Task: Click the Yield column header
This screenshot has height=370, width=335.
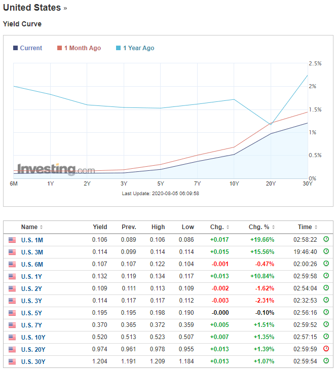Action: [x=100, y=227]
